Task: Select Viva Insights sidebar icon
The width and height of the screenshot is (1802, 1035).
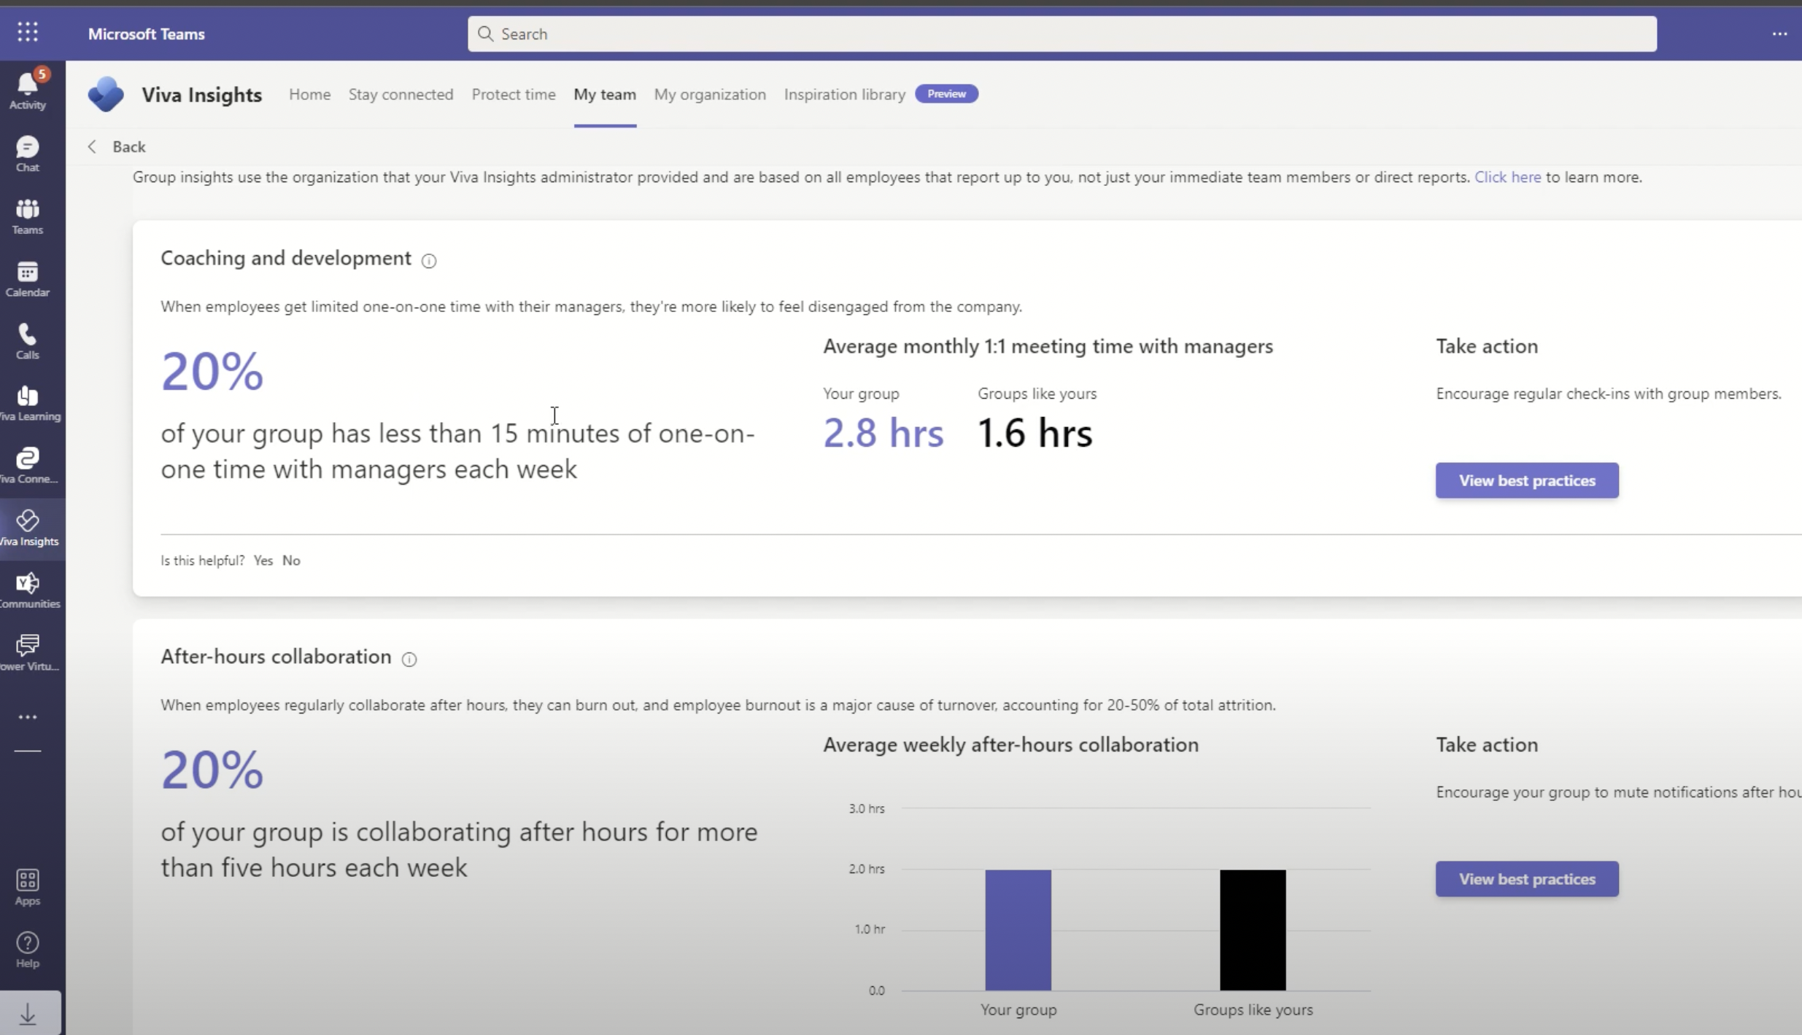Action: pos(28,529)
